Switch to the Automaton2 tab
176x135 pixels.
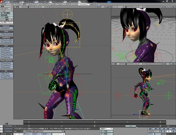pyautogui.click(x=83, y=4)
